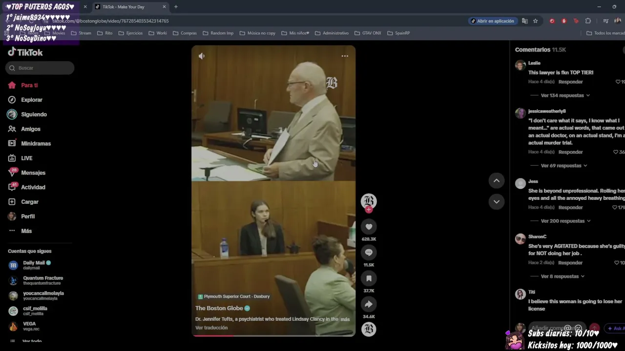
Task: Click the Más three-dots icon
Action: (12, 231)
